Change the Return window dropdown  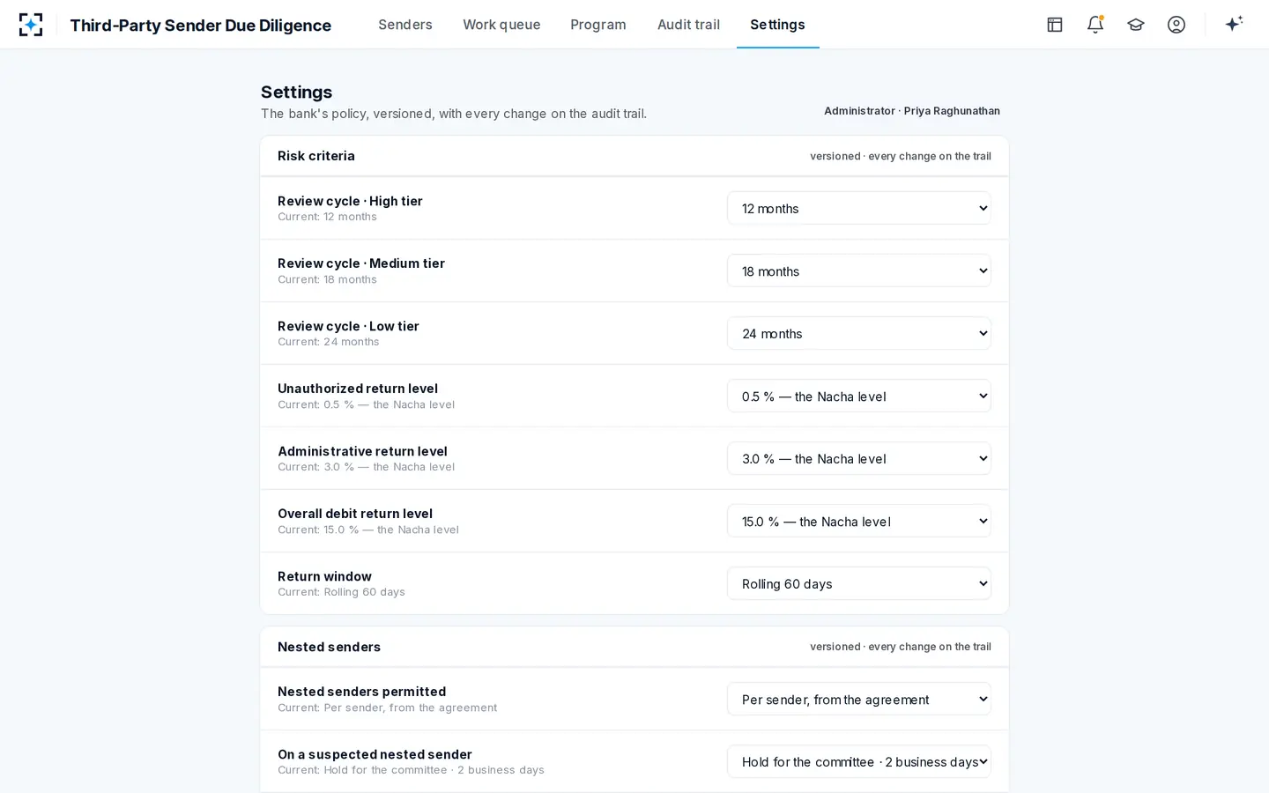[x=859, y=583]
